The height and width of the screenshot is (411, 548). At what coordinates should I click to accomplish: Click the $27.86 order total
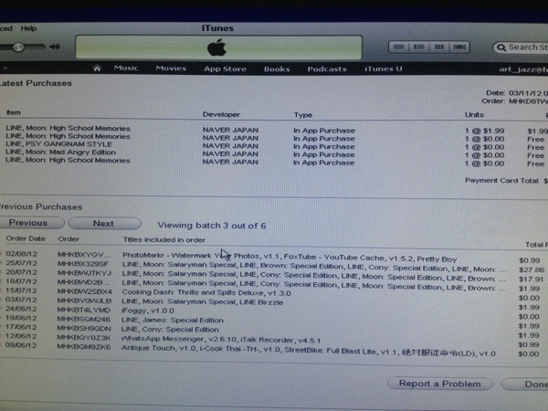(532, 269)
